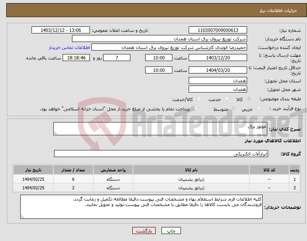
Task: Click unit دستگاه in row 1
Action: pyautogui.click(x=113, y=179)
